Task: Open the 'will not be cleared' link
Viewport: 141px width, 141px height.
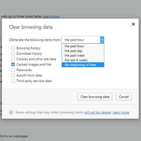Action: 98,112
